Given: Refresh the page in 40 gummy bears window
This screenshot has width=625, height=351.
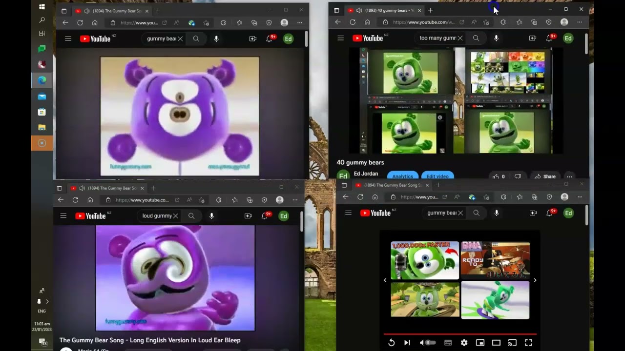Looking at the screenshot, I should click(x=353, y=22).
